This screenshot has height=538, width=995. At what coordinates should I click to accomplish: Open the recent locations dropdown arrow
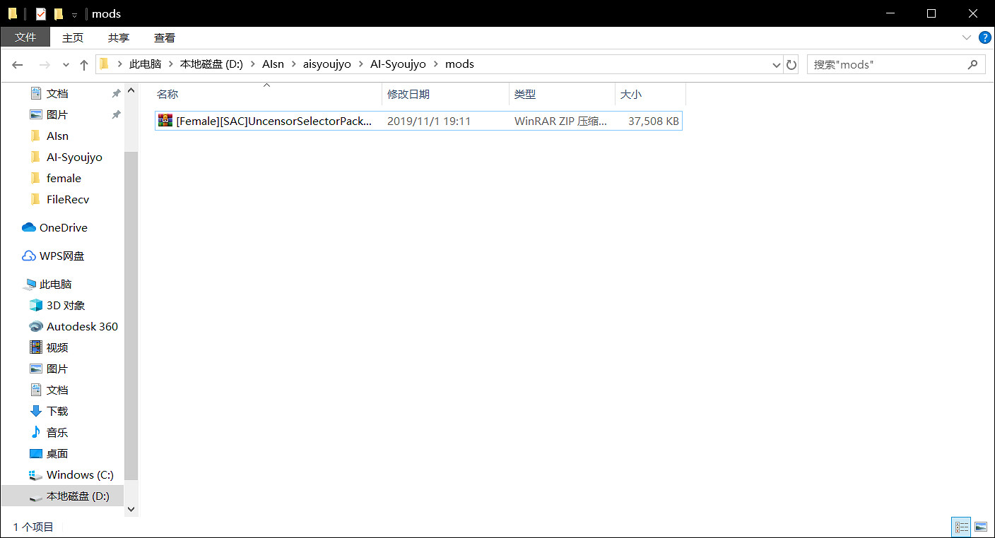click(x=66, y=65)
